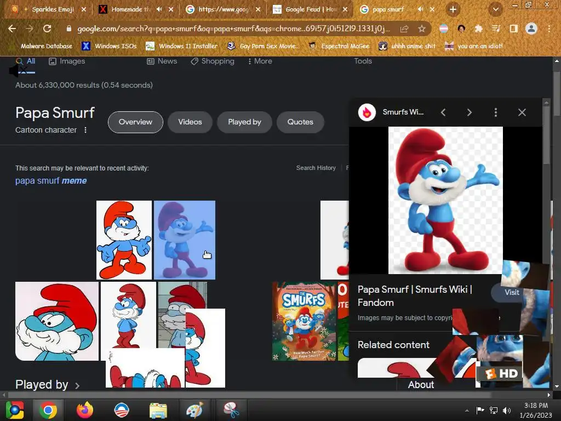Show the previous image in the preview panel
561x421 pixels.
[x=443, y=112]
